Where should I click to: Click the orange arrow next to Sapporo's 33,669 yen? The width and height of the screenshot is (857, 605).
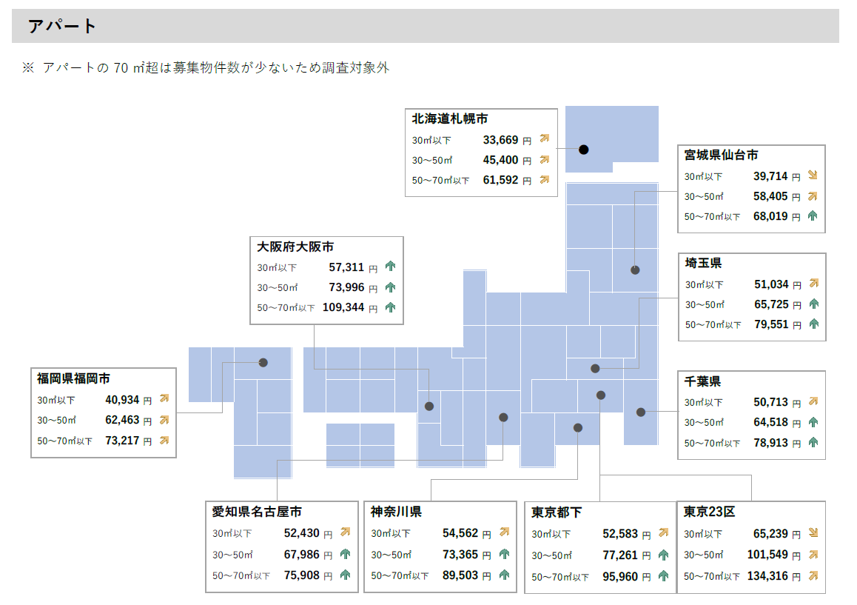545,138
